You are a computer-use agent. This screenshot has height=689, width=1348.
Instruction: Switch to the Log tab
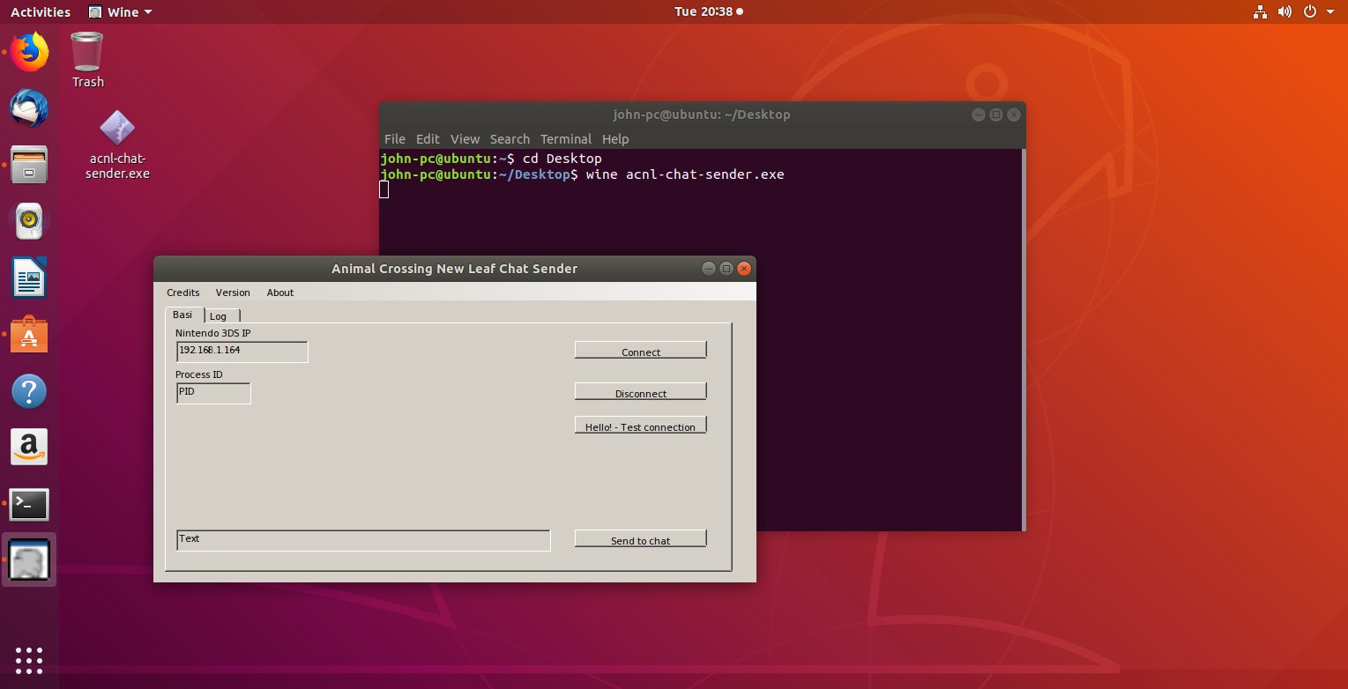coord(220,315)
